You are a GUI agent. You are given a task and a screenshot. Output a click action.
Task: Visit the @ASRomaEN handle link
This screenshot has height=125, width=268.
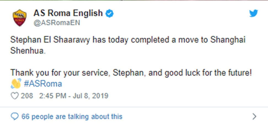coord(57,23)
